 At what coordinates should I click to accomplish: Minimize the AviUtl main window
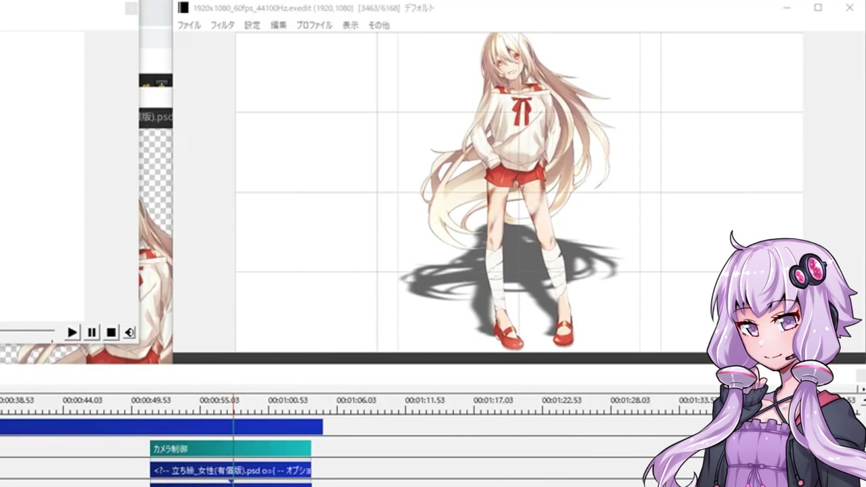(x=787, y=8)
